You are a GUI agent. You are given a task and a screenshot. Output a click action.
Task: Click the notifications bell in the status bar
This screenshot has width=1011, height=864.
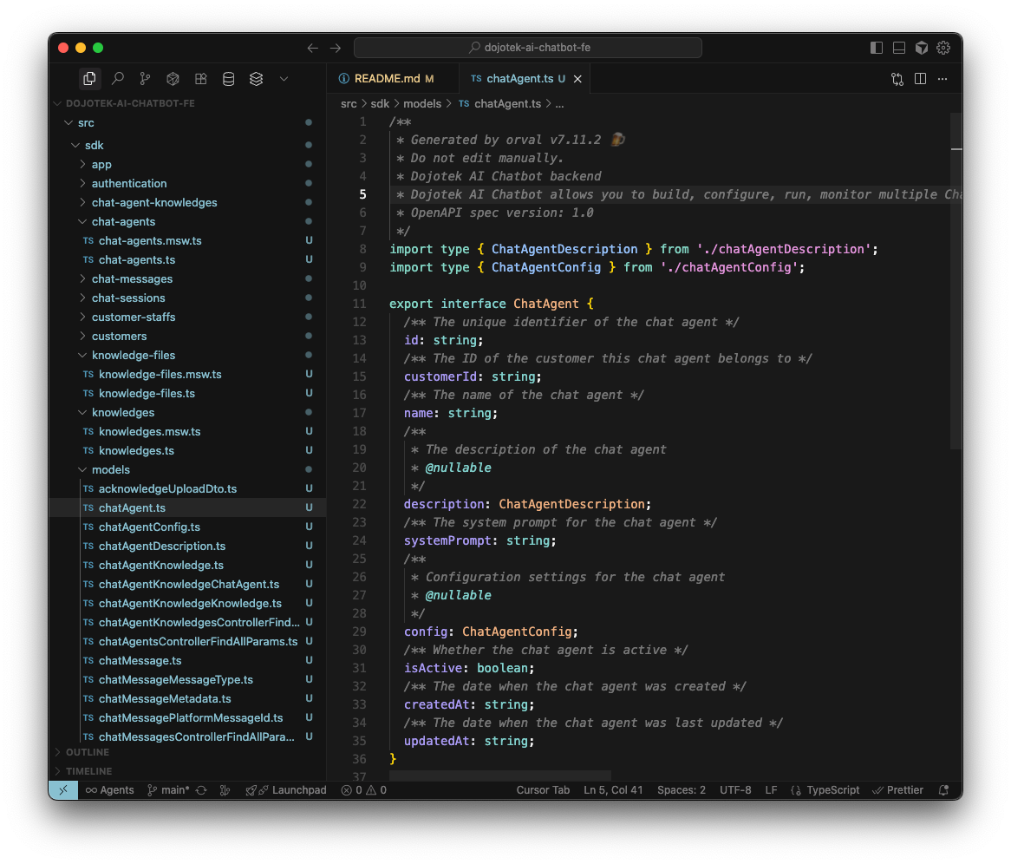coord(944,790)
